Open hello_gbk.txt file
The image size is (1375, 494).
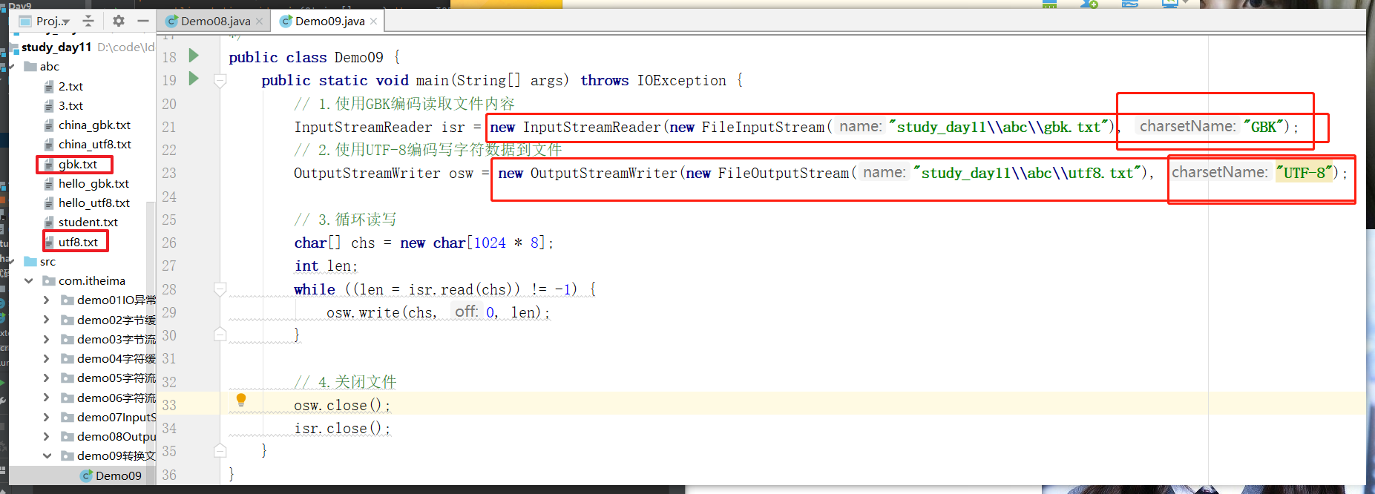tap(93, 183)
